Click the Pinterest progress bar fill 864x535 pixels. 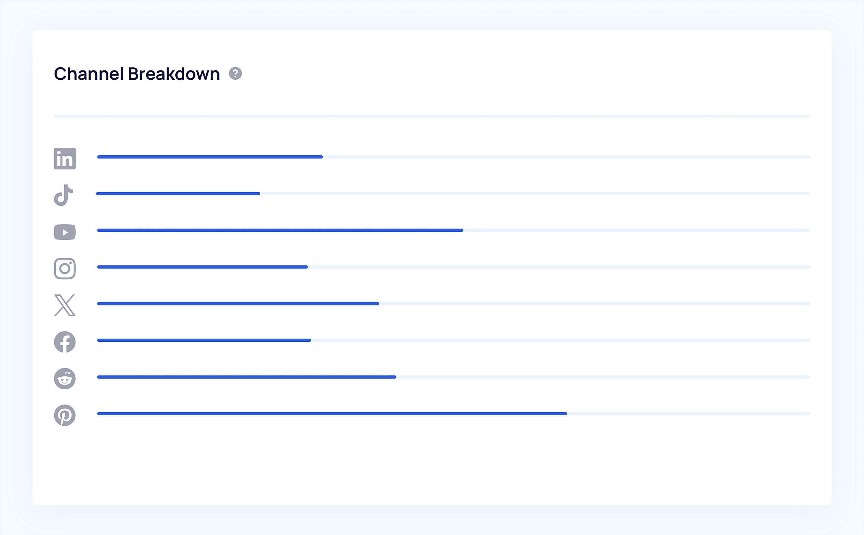click(332, 414)
